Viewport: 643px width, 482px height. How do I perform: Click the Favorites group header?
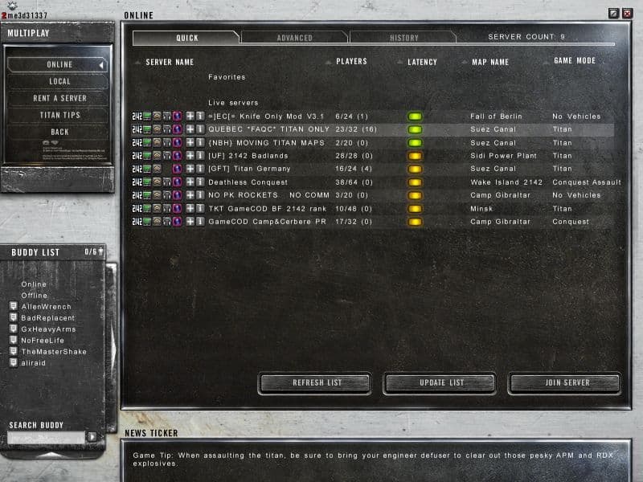point(227,77)
